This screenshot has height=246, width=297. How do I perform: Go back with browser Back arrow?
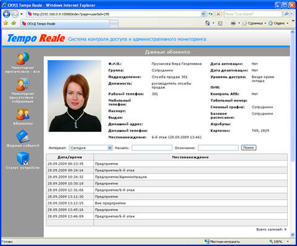pyautogui.click(x=7, y=14)
